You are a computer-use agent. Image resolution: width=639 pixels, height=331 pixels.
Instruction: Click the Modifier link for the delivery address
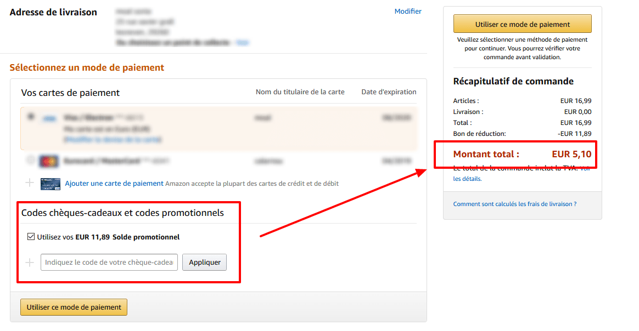pos(407,11)
